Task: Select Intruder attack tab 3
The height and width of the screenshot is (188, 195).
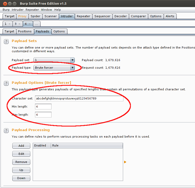Action: [15, 24]
